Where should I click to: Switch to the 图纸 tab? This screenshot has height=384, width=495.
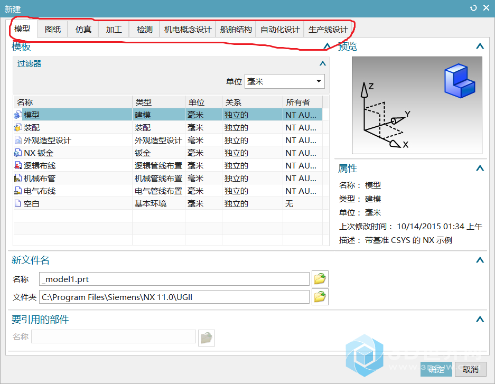(53, 30)
